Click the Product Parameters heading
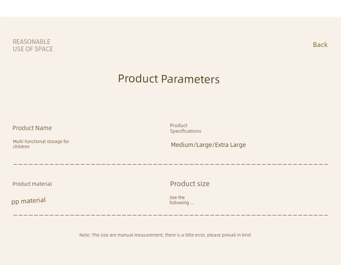The height and width of the screenshot is (265, 341). (169, 79)
